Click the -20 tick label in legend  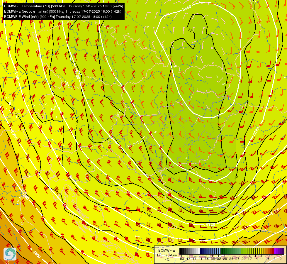coord(243,259)
